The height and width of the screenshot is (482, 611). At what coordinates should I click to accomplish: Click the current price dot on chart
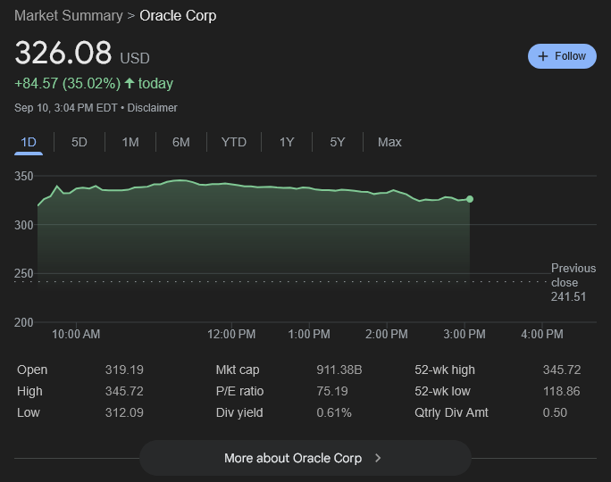coord(470,199)
